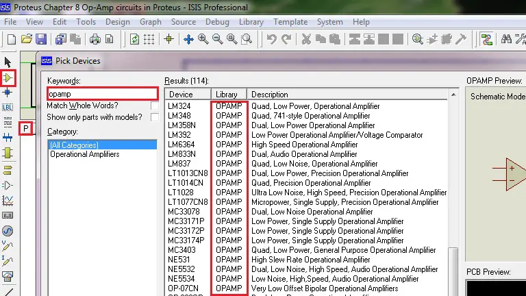
Task: Click the Print icon in toolbar
Action: pos(95,39)
